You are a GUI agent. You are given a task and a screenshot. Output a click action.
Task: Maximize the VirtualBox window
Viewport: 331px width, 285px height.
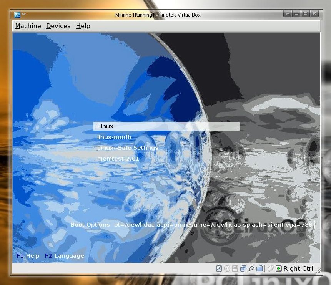coord(306,14)
